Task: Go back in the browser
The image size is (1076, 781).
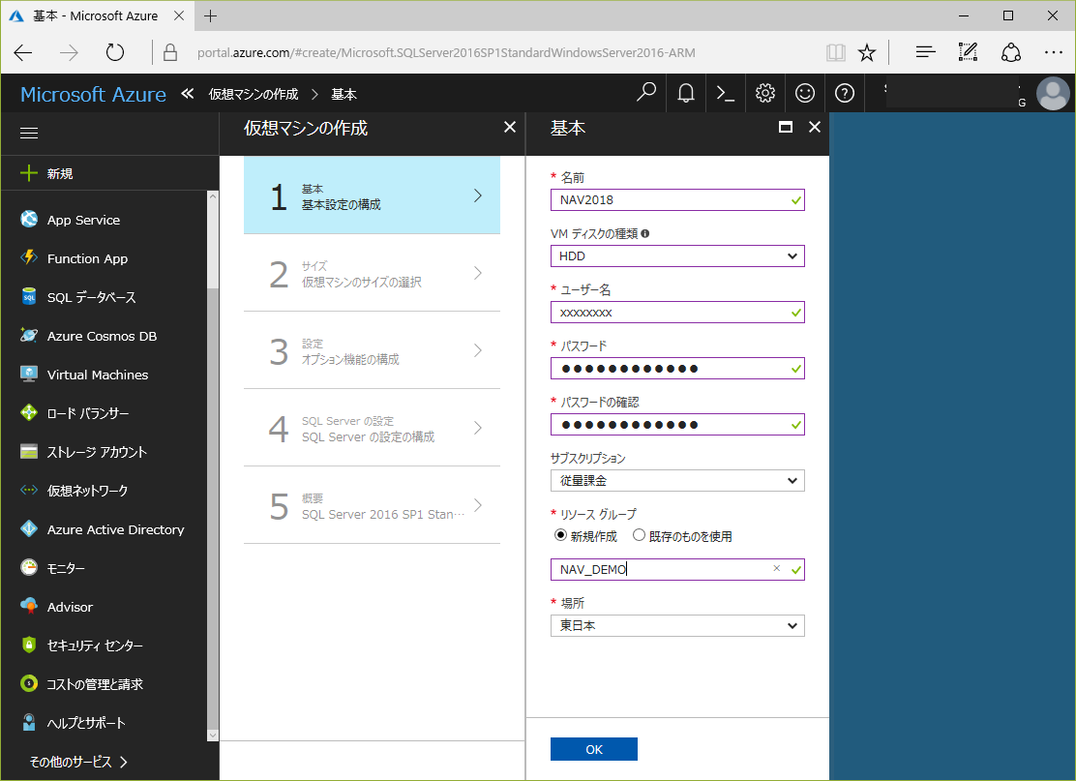Action: [x=23, y=53]
